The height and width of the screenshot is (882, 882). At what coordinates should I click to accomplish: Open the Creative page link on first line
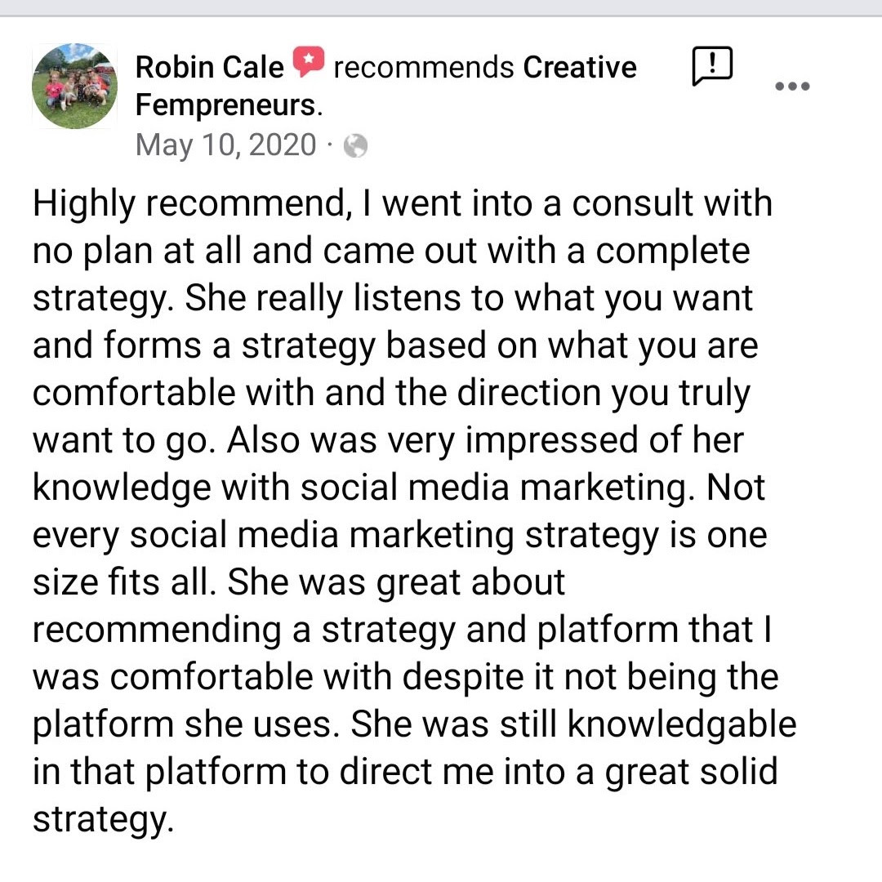pos(579,67)
